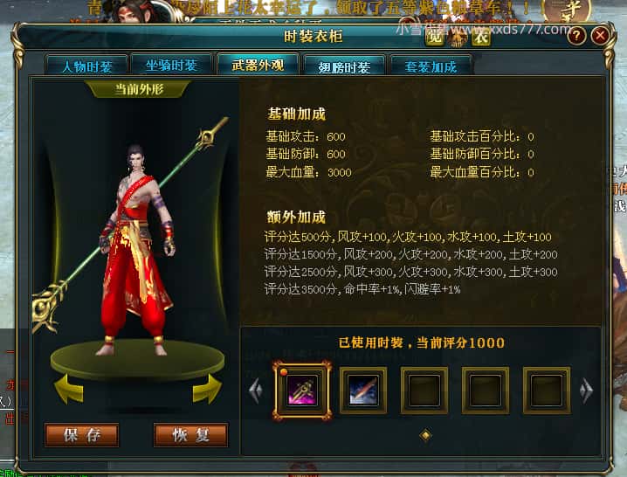Switch to the 套装加成 tab
The height and width of the screenshot is (477, 627).
pos(431,66)
